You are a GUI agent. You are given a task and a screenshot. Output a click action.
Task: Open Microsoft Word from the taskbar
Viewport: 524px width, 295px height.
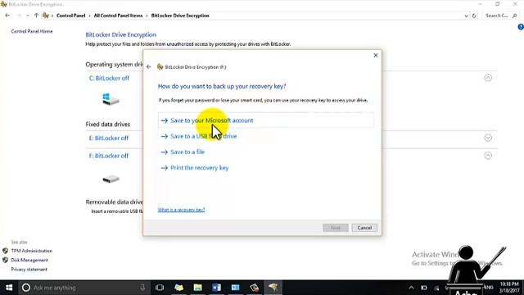click(216, 288)
